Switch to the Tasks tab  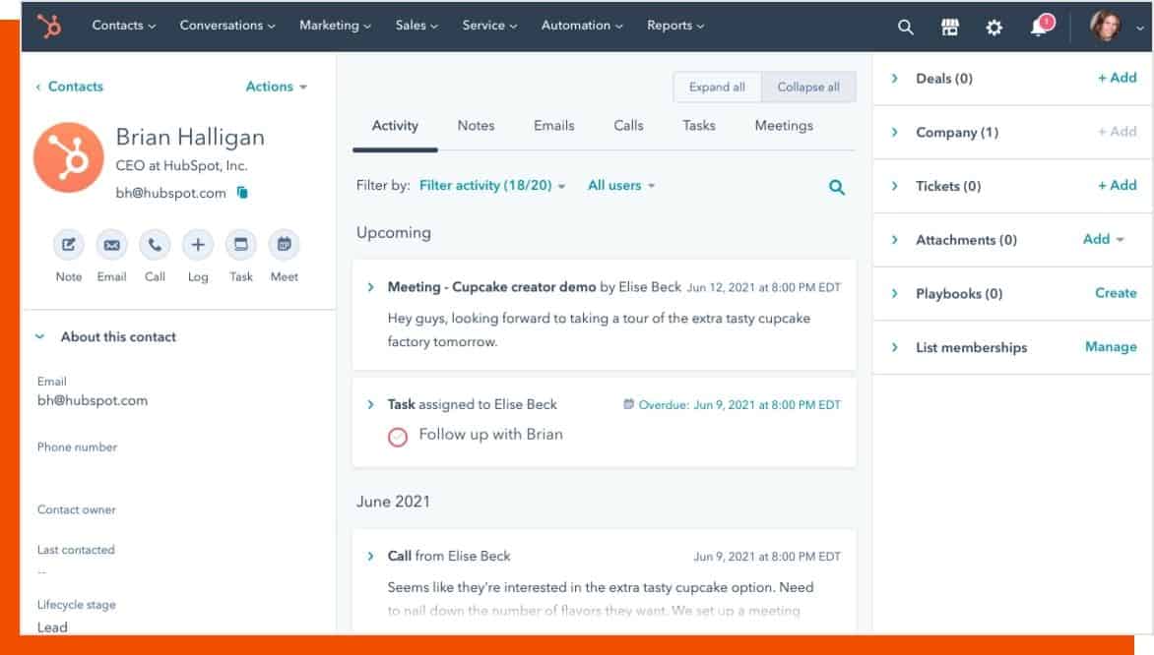699,126
